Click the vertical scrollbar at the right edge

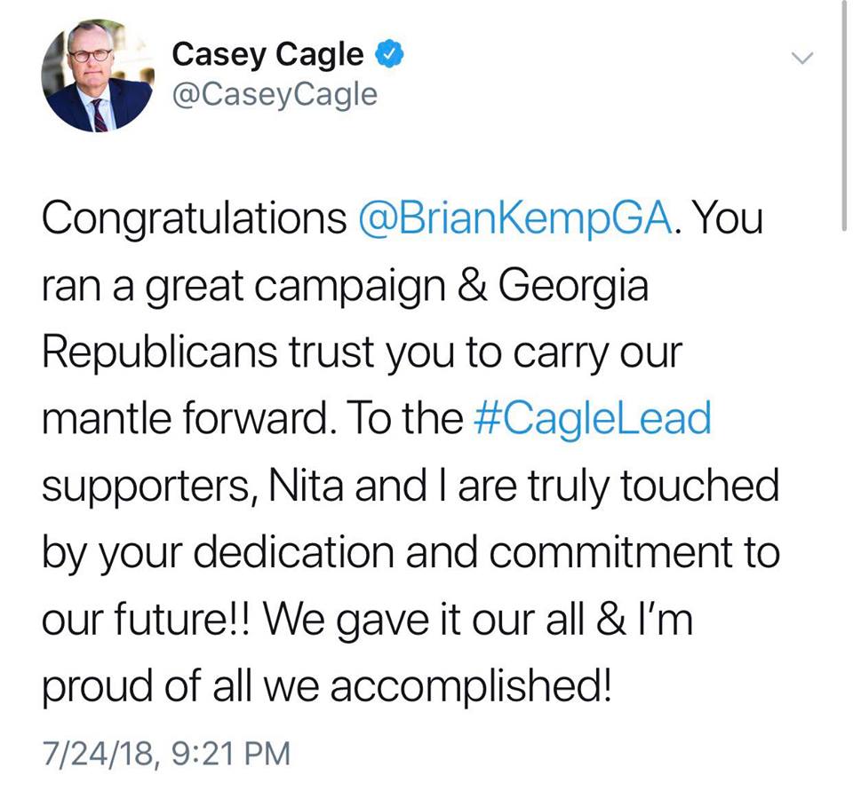[x=843, y=115]
